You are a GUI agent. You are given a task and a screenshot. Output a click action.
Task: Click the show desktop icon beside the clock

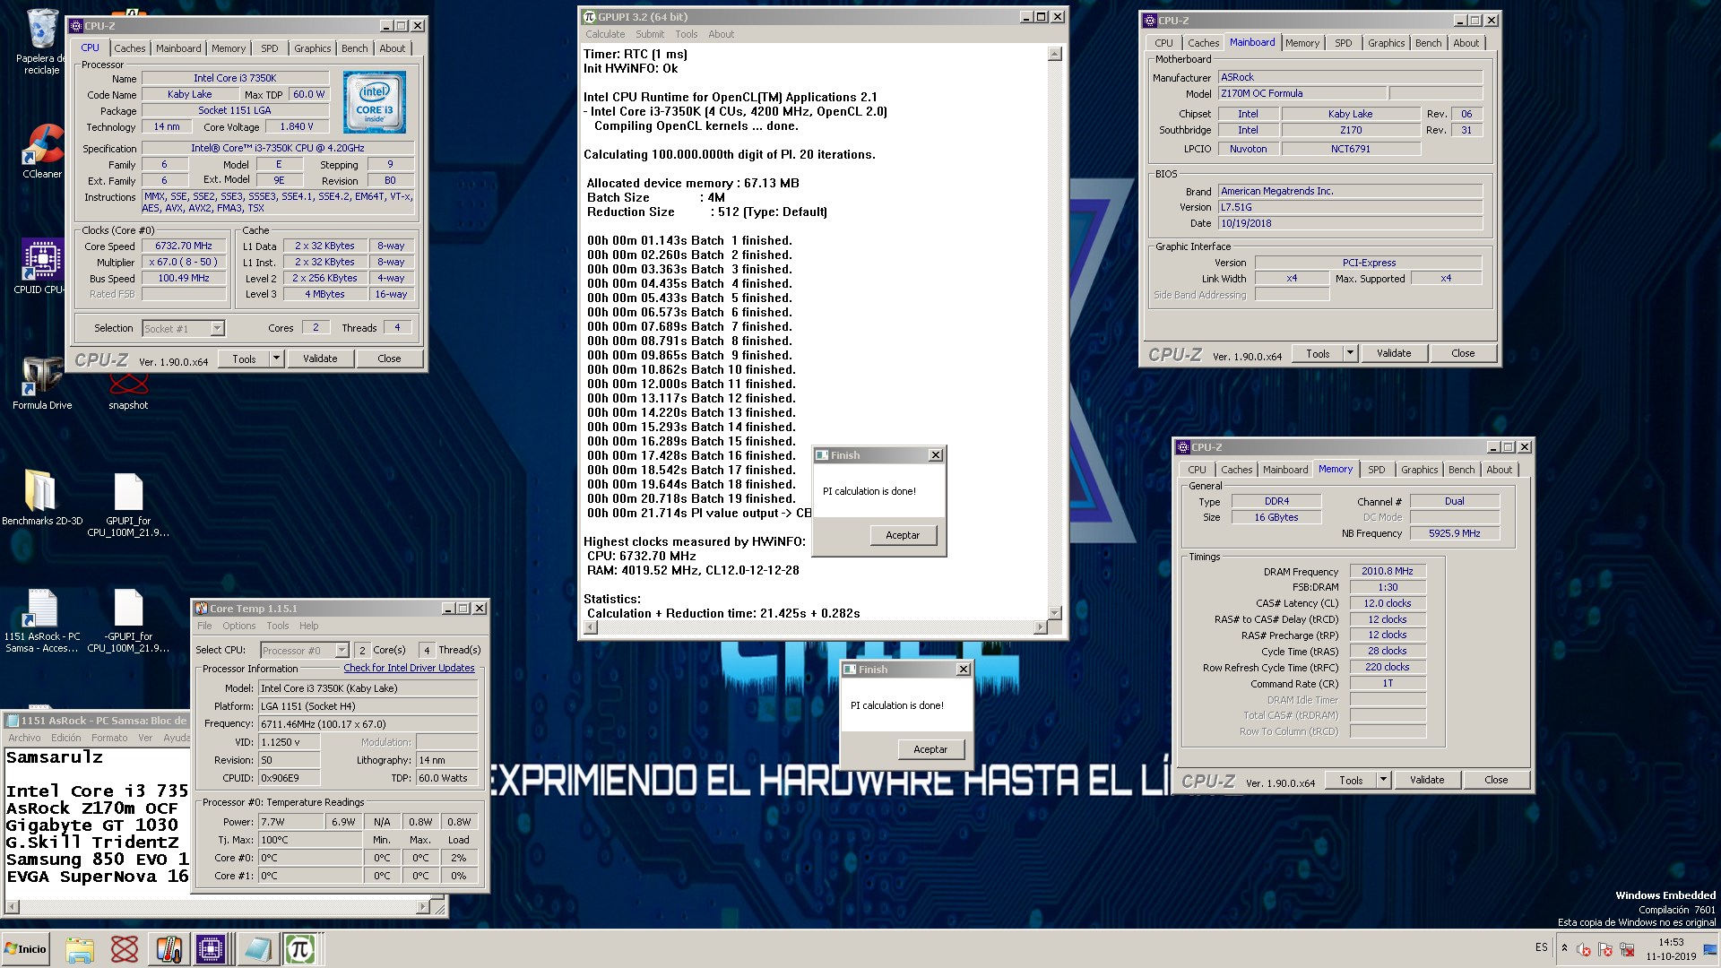tap(1710, 949)
